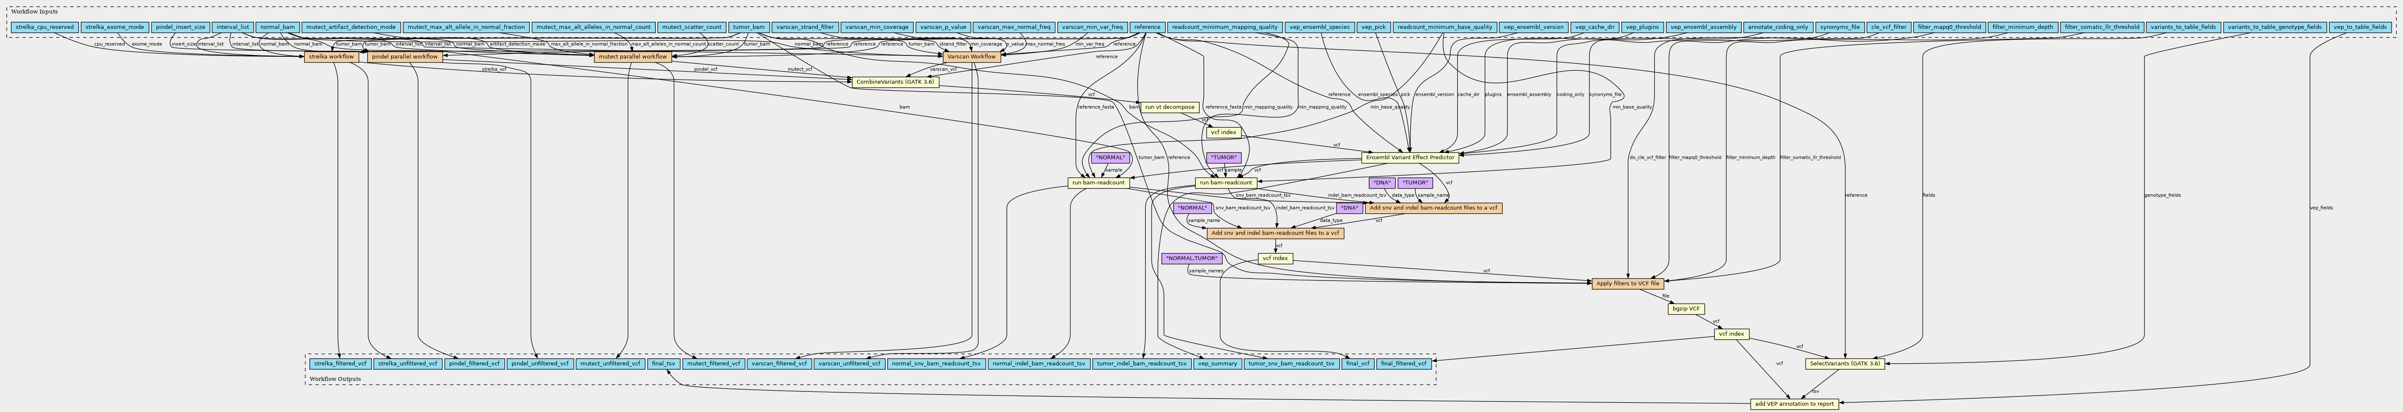Viewport: 2403px width, 412px height.
Task: Click the final_tsv output node
Action: pos(663,364)
